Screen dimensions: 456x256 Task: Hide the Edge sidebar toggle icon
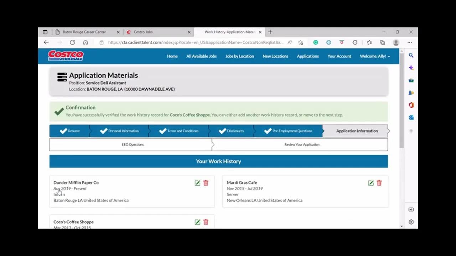coord(411,209)
